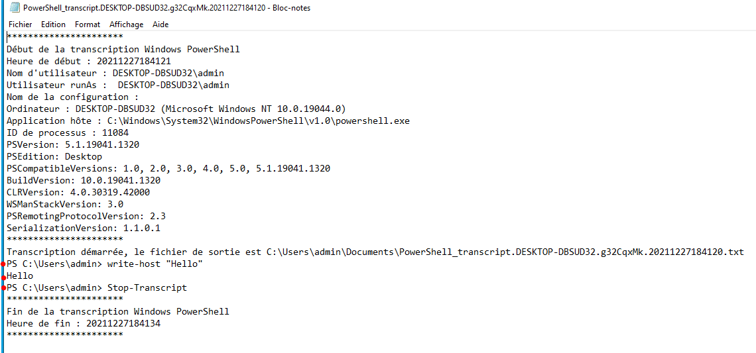Click the PSVersion 5.1.19041.1320 line
The height and width of the screenshot is (353, 756).
73,145
